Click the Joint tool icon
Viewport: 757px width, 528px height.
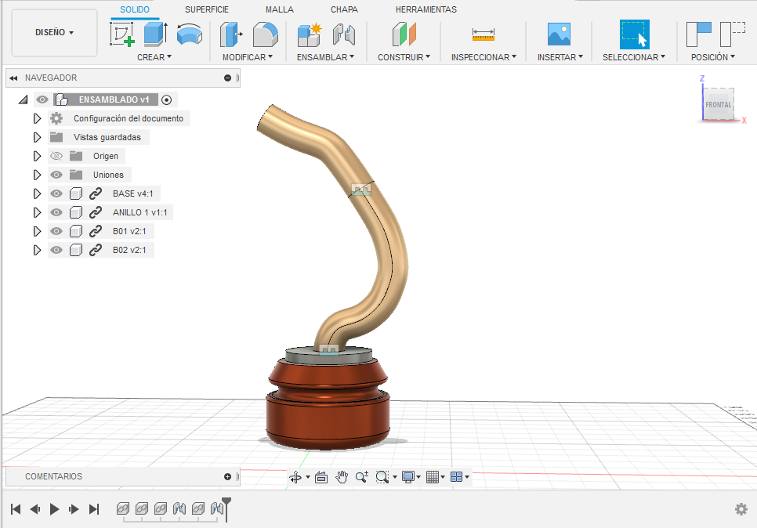[344, 34]
